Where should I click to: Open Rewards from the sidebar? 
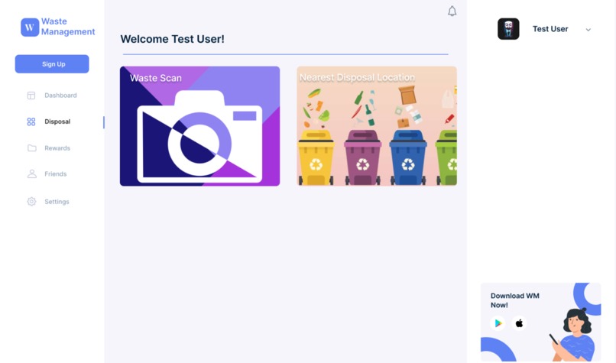point(57,148)
